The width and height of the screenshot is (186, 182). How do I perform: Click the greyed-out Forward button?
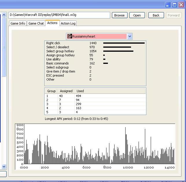(174, 15)
